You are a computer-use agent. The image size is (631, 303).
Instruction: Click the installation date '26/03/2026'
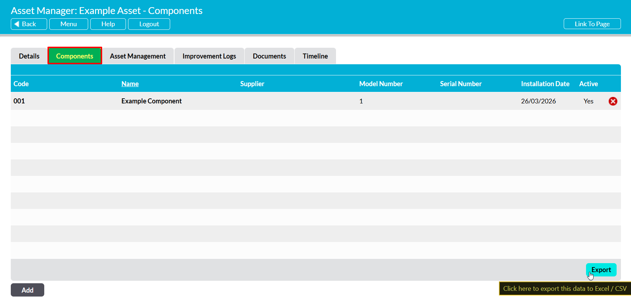click(539, 101)
